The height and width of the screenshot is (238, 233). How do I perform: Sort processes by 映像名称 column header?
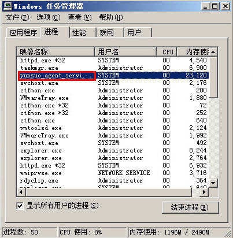click(56, 52)
